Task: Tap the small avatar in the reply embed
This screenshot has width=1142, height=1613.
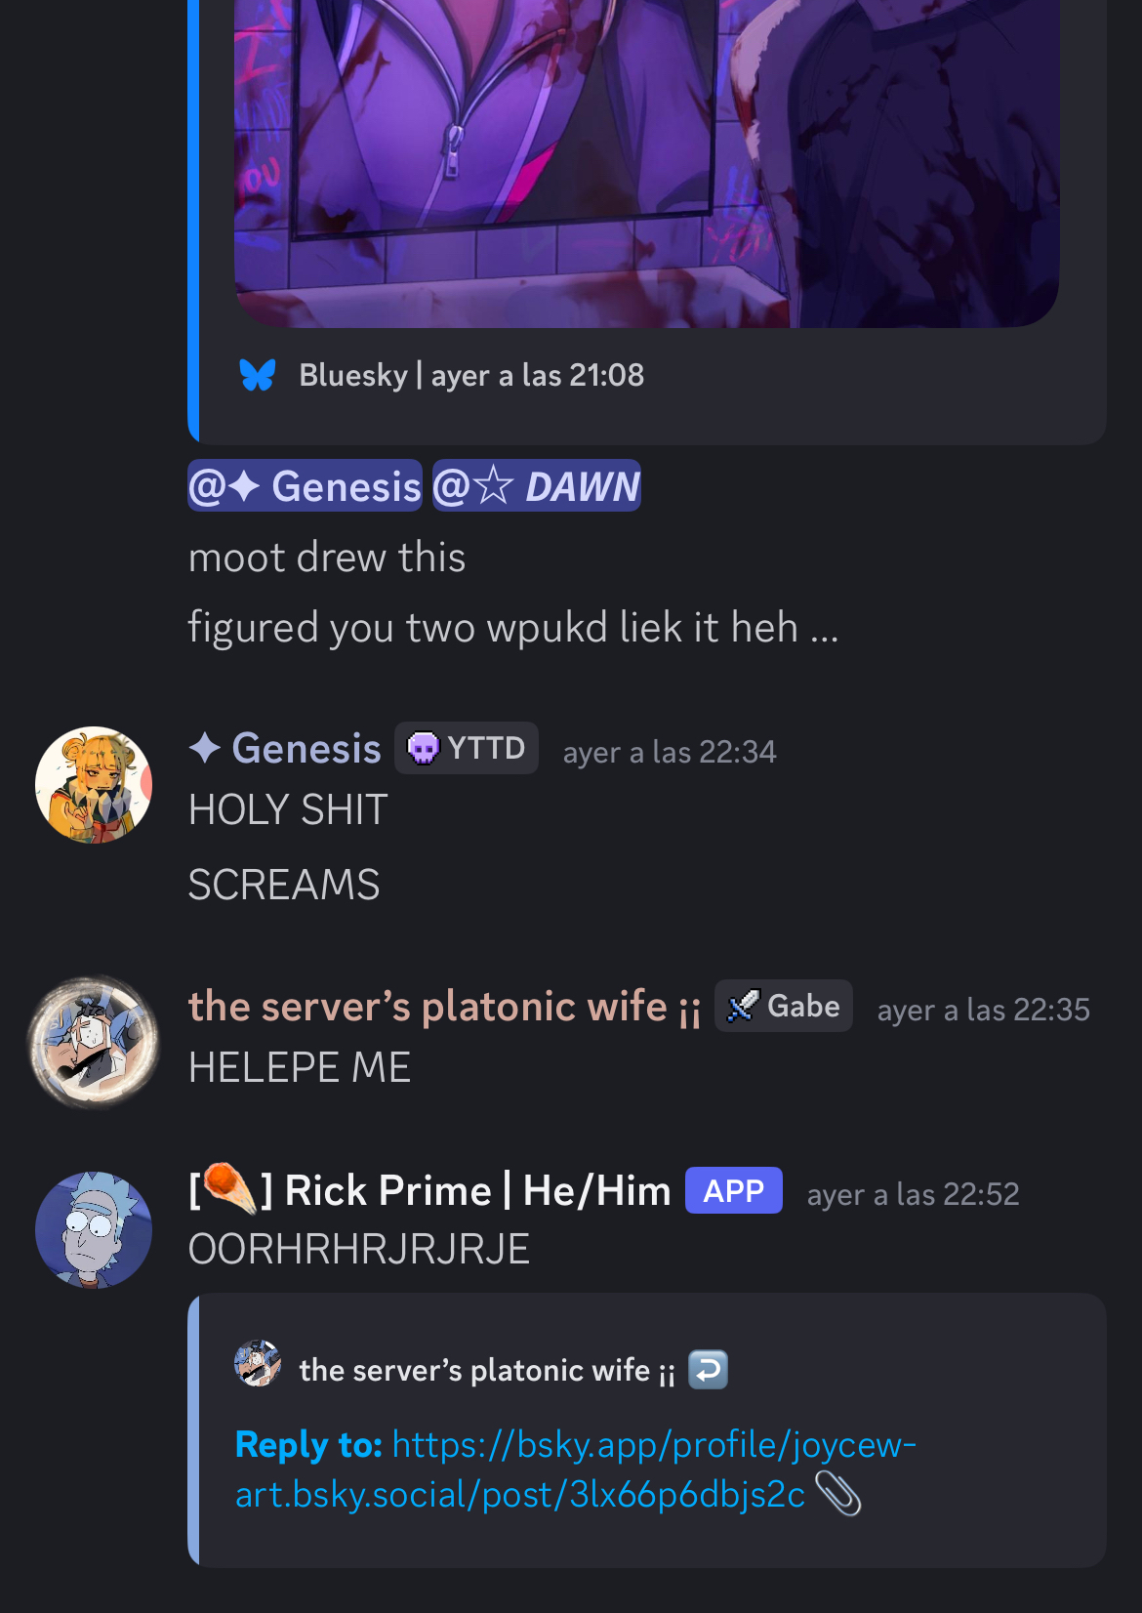Action: (258, 1363)
